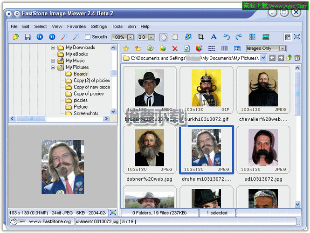Click the Zoom out magnifier icon
The width and height of the screenshot is (310, 233).
pos(76,37)
